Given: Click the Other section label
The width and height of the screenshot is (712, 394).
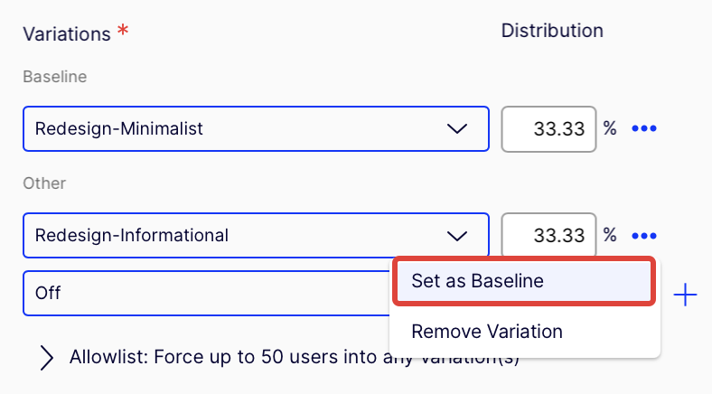Looking at the screenshot, I should (x=44, y=183).
